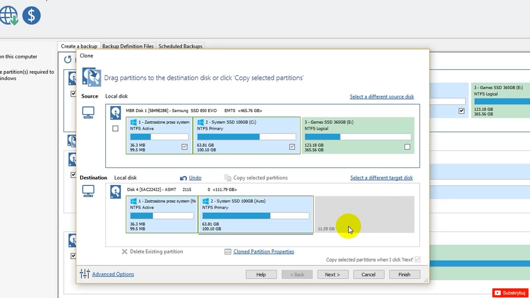Click the Cloned Partition Properties icon
530x298 pixels.
tap(228, 252)
